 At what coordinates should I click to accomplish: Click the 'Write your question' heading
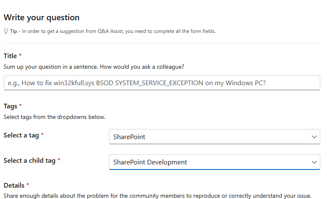coord(42,18)
